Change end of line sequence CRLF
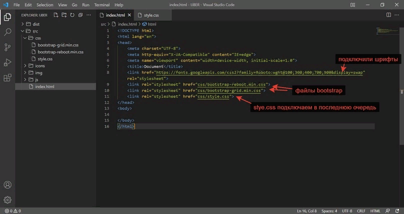The width and height of the screenshot is (404, 214). point(361,211)
